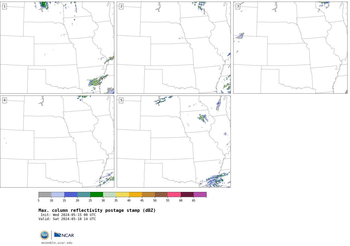Screen dimensions: 350x246
Task: Click the colorbar tick label 30
Action: 103,201
